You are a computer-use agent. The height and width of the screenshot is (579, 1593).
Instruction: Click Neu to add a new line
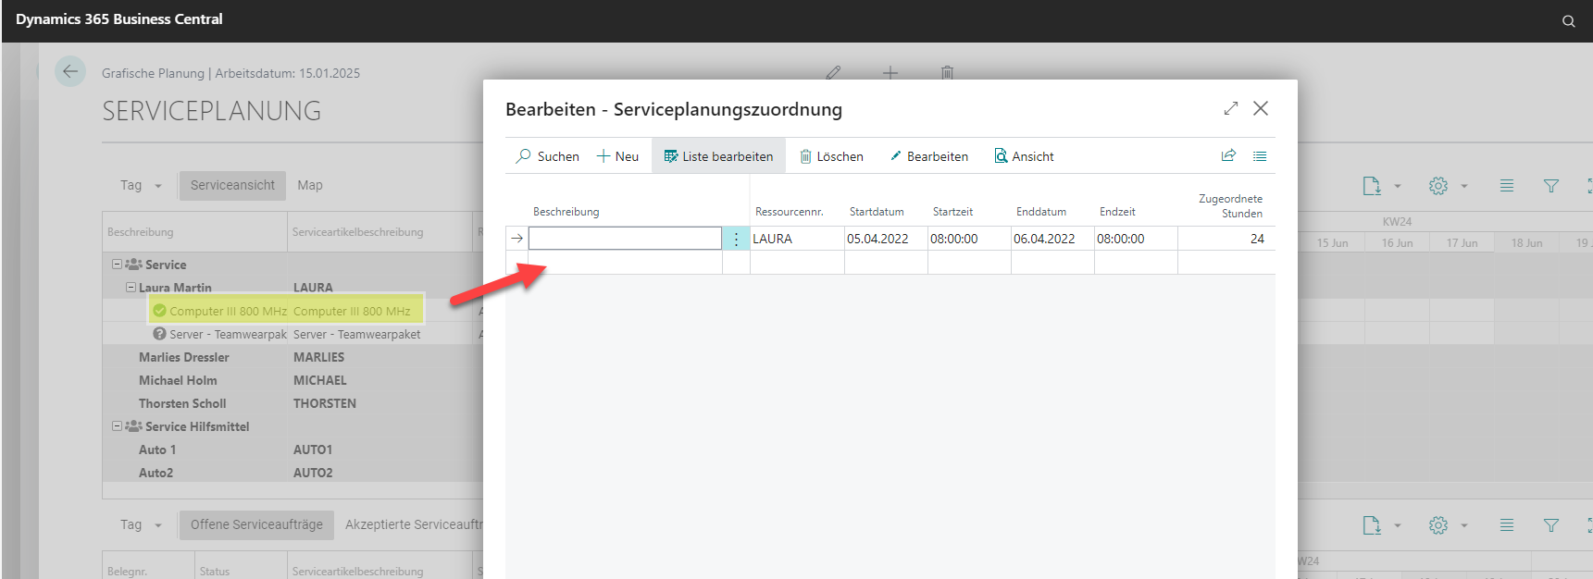[x=617, y=156]
